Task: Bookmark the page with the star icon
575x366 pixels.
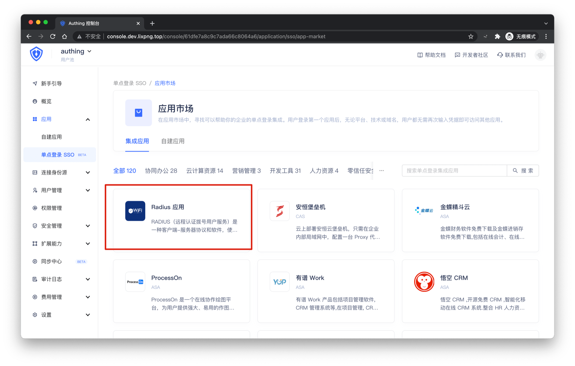Action: coord(470,36)
